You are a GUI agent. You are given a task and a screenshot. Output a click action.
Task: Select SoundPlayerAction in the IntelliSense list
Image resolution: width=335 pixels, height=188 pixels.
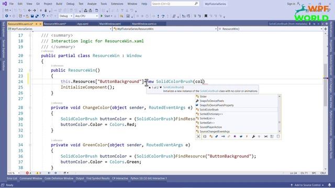click(x=236, y=127)
